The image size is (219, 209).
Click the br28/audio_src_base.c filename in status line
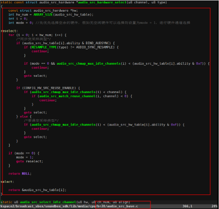point(117,206)
